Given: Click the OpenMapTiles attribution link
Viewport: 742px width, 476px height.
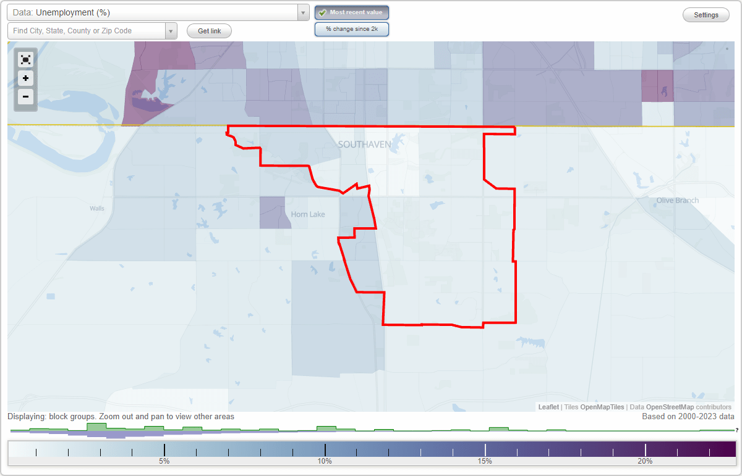Looking at the screenshot, I should pos(603,407).
